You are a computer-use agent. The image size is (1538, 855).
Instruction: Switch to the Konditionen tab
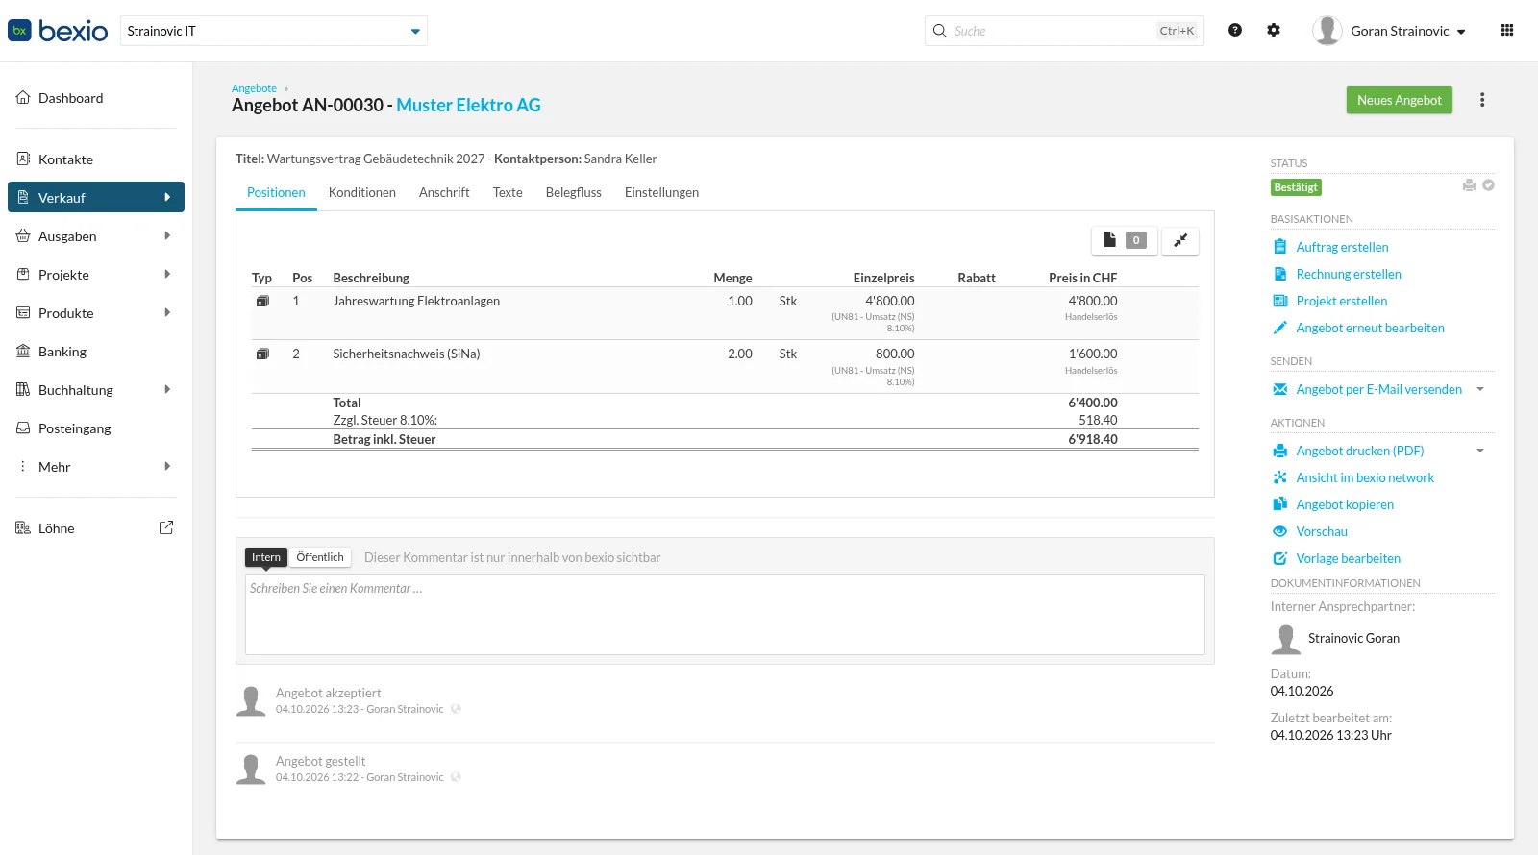(x=362, y=192)
